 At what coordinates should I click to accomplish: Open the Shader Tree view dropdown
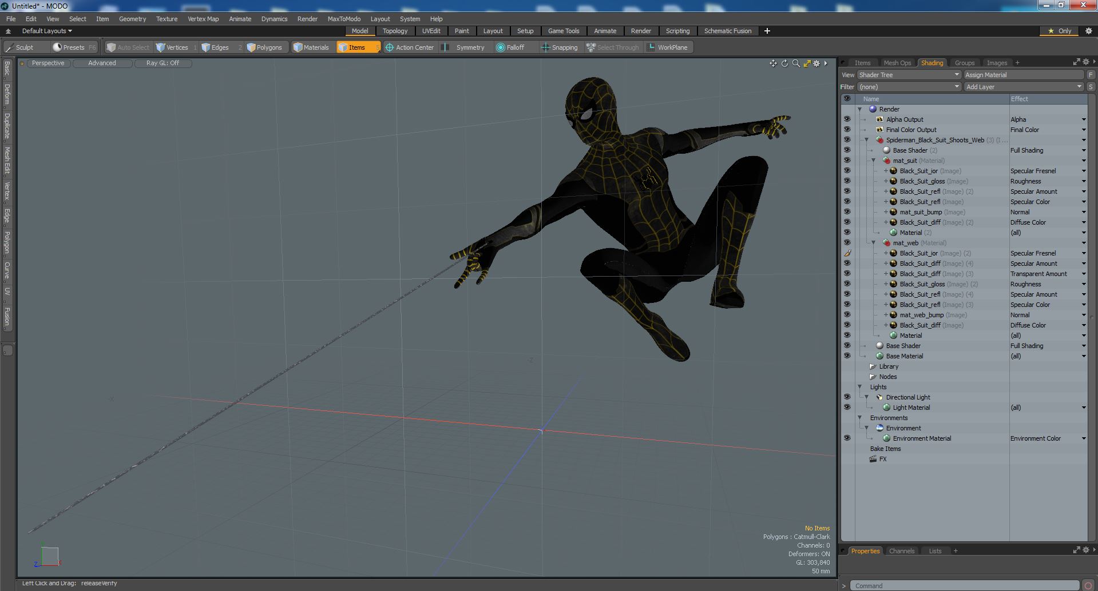(x=909, y=75)
